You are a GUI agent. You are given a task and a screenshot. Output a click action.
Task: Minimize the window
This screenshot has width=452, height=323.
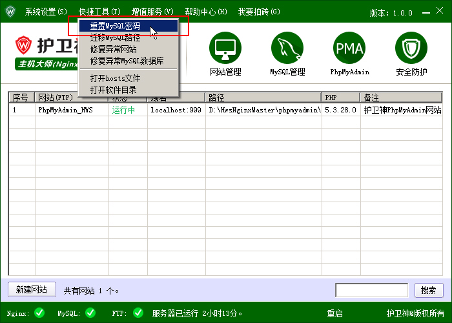426,13
